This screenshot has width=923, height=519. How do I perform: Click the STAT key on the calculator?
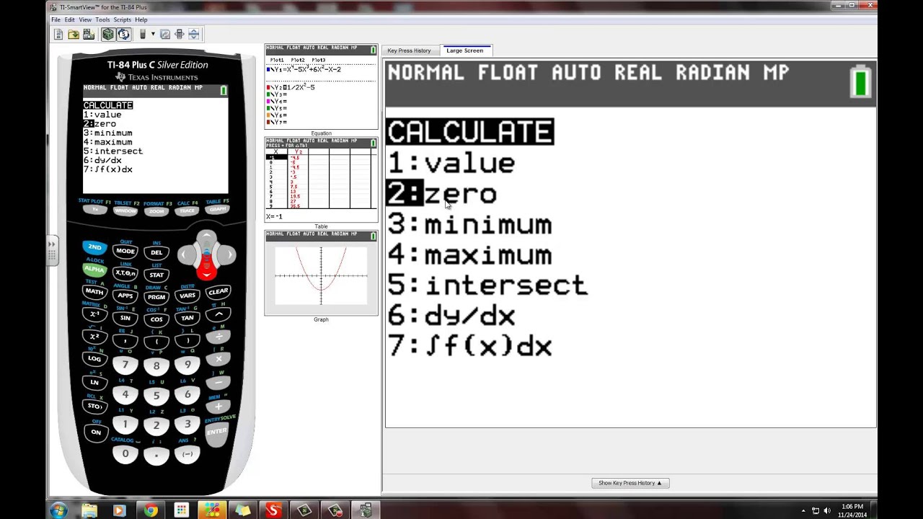tap(156, 275)
